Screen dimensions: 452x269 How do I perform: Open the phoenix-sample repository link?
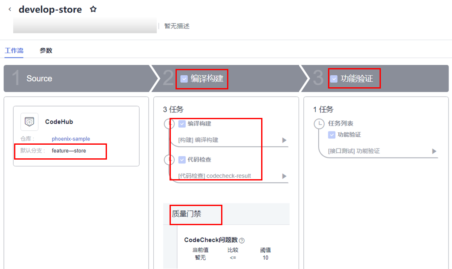click(71, 139)
